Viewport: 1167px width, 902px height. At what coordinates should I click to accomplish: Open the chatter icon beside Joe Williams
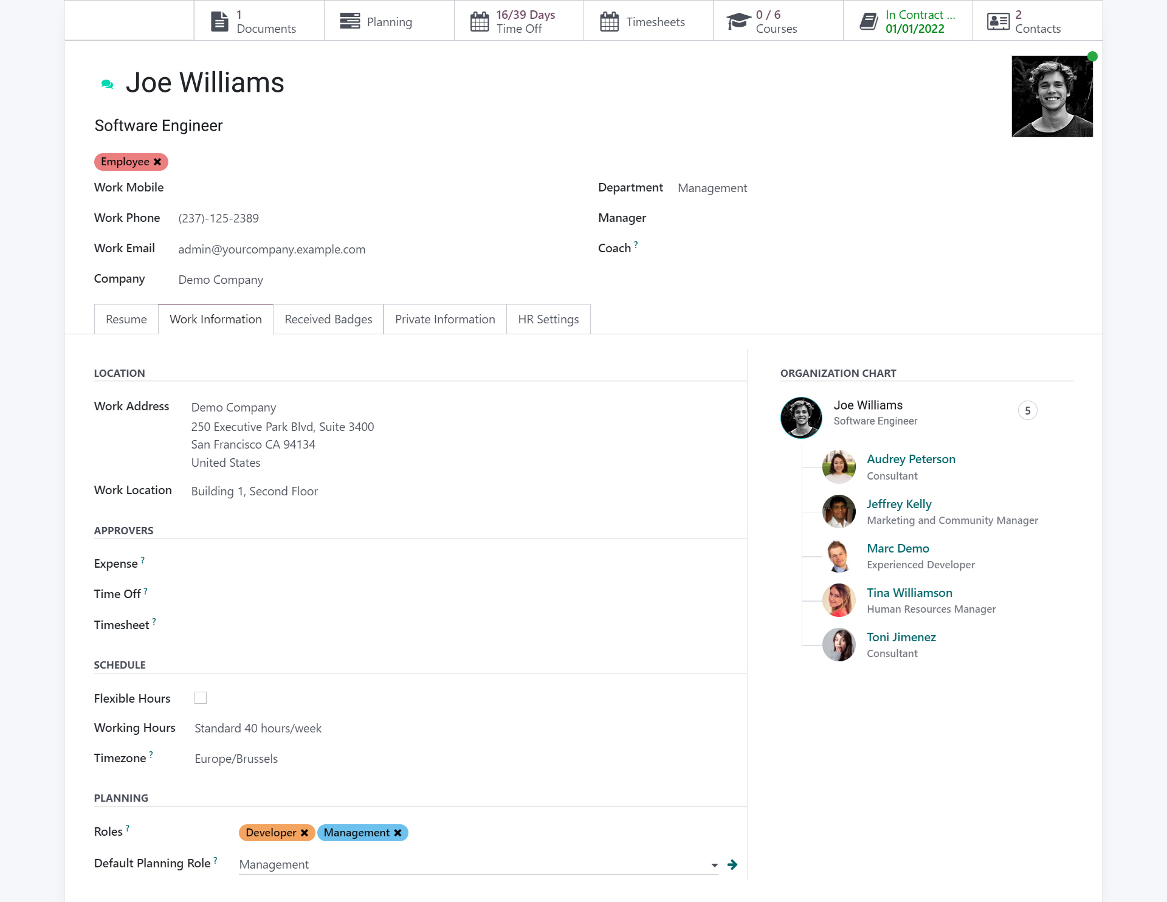pos(108,83)
